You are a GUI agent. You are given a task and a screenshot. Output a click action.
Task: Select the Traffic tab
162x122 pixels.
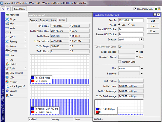62,20
